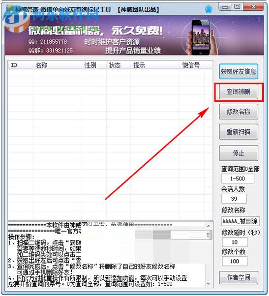Maximize the 神威管家 window

(237, 7)
